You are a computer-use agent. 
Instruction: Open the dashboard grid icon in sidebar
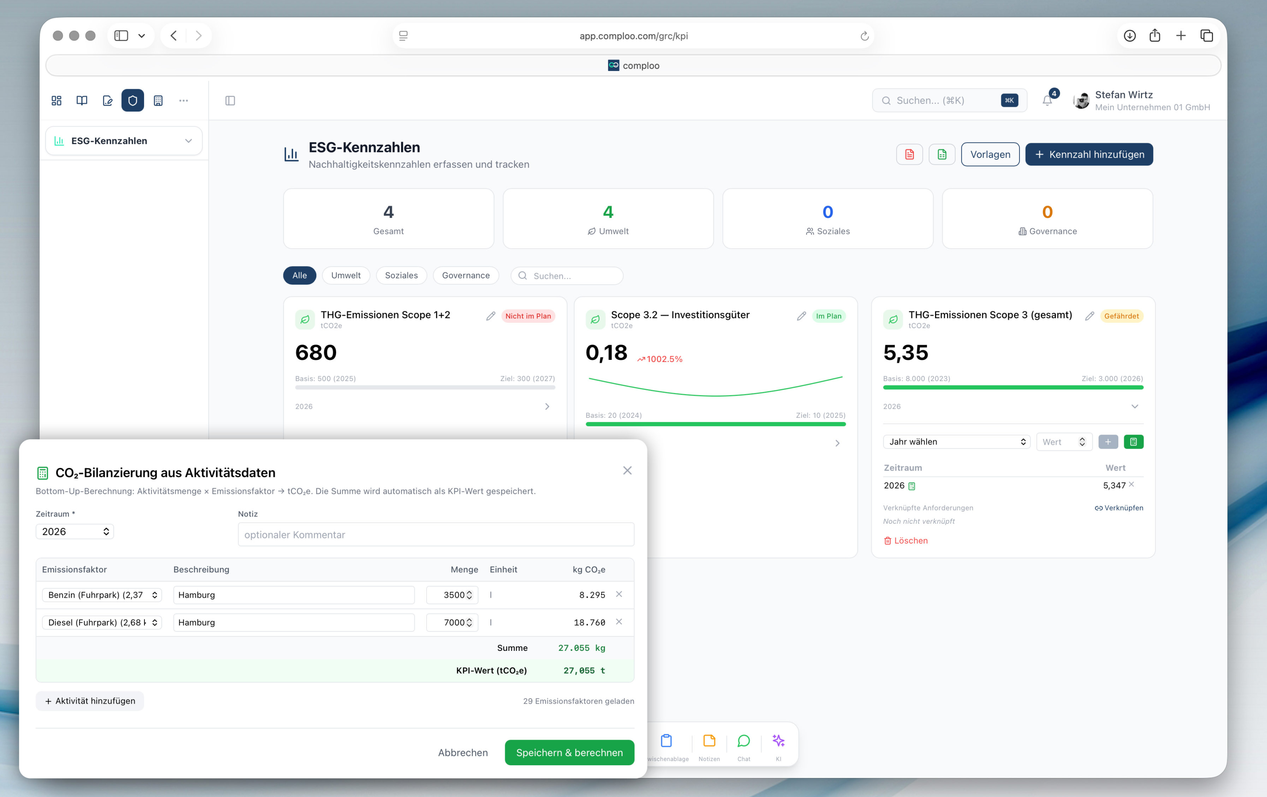(x=56, y=101)
